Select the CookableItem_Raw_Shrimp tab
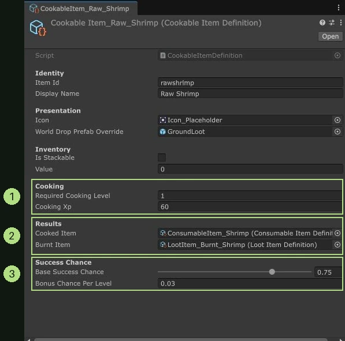This screenshot has width=345, height=341. (x=81, y=9)
